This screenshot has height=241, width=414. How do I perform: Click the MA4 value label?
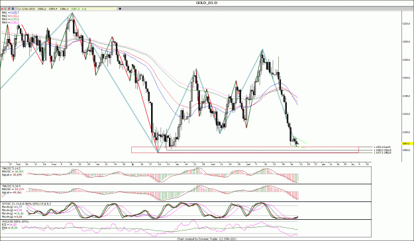pos(11,23)
